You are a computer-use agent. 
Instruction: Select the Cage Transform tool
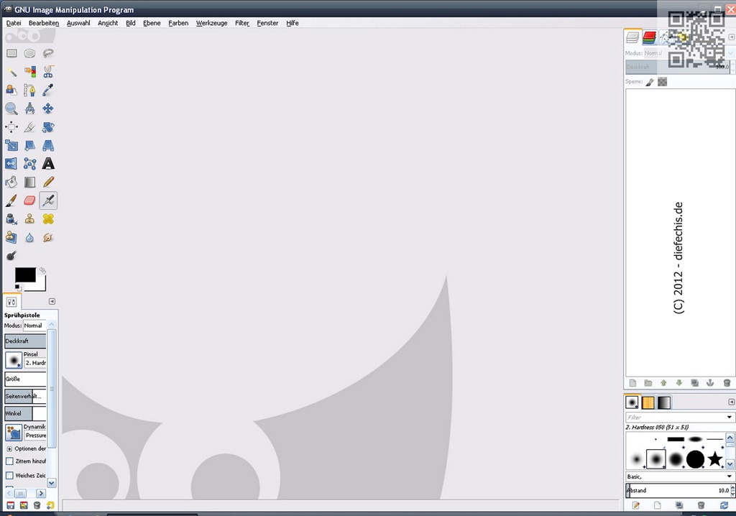click(29, 163)
